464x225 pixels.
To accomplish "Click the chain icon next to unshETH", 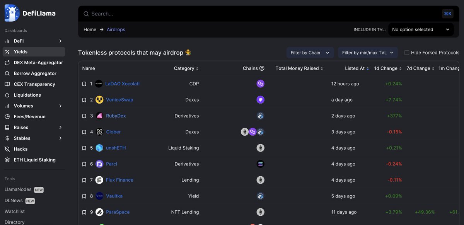I will [x=260, y=148].
